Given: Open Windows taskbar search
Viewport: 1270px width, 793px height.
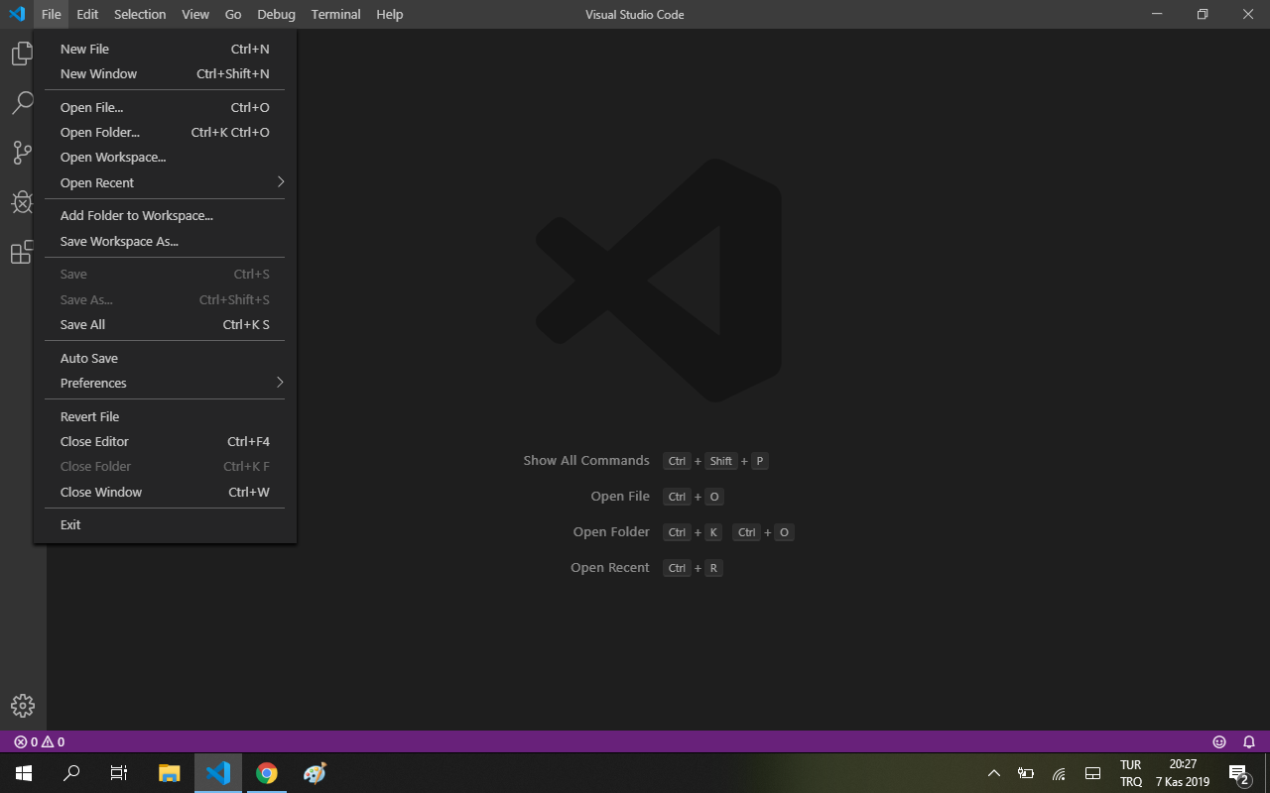Looking at the screenshot, I should click(71, 773).
